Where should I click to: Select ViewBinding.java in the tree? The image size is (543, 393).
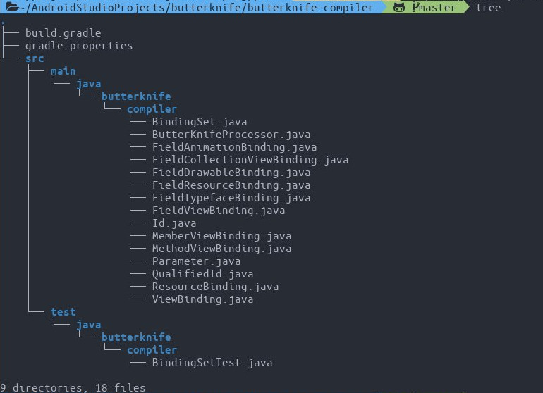[202, 299]
